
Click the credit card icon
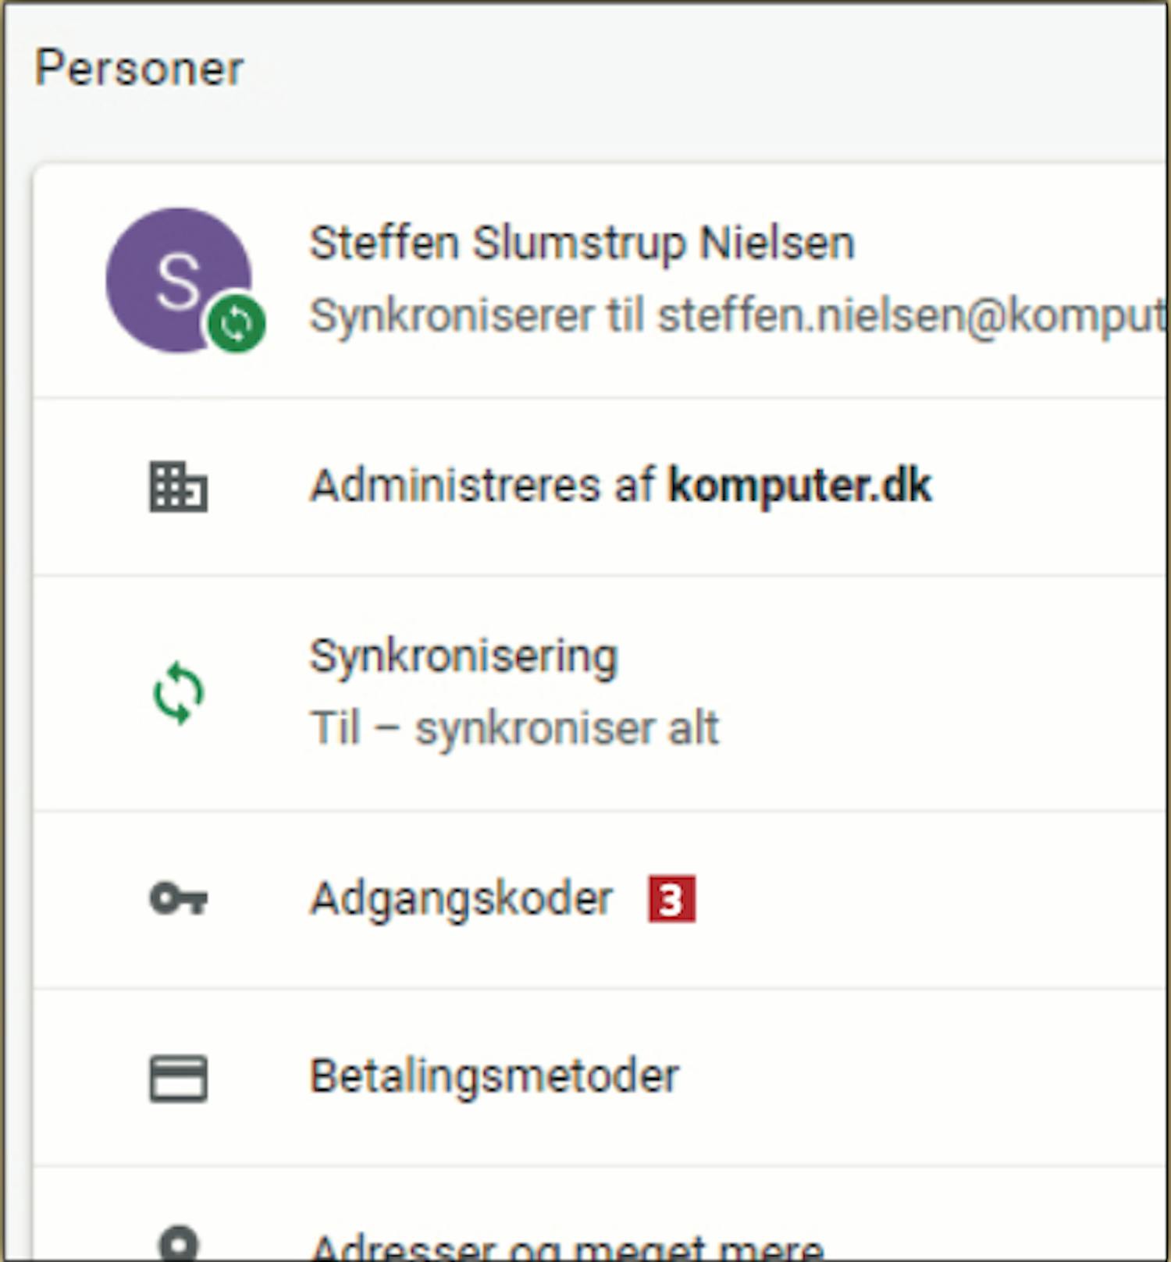[x=178, y=1078]
